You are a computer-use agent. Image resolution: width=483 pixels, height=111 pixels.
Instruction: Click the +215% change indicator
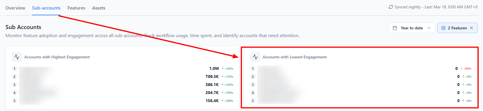click(x=227, y=85)
